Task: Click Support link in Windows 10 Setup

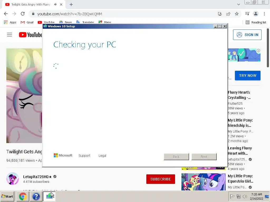Action: [84, 155]
